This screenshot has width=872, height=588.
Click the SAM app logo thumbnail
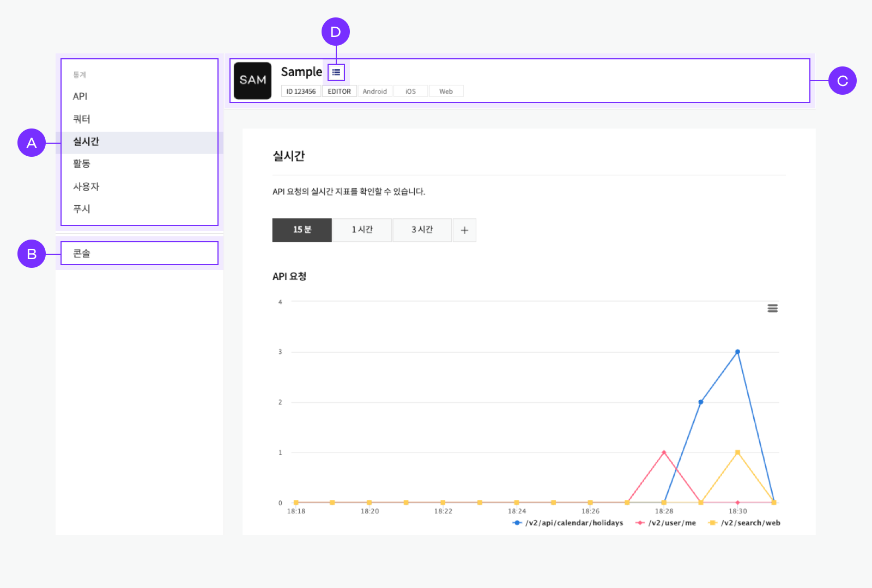click(x=252, y=81)
